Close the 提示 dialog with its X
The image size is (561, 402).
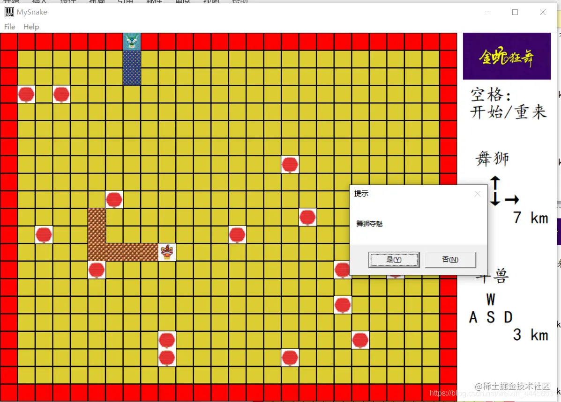tap(477, 194)
